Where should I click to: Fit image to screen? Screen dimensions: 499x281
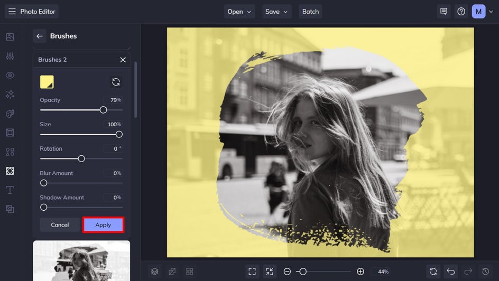click(x=252, y=271)
